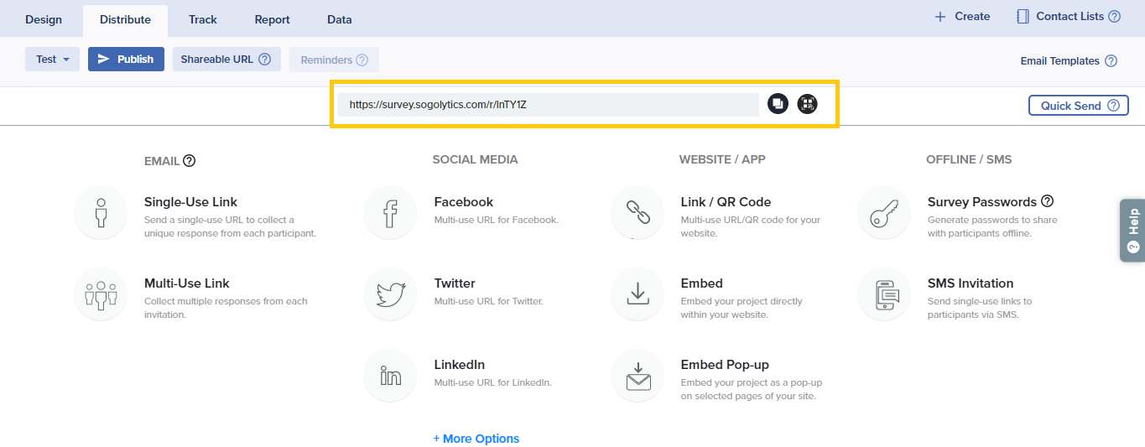Open the Create menu

coord(962,17)
